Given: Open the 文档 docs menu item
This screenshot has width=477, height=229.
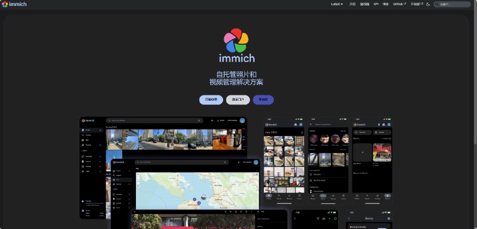Looking at the screenshot, I should coord(352,4).
